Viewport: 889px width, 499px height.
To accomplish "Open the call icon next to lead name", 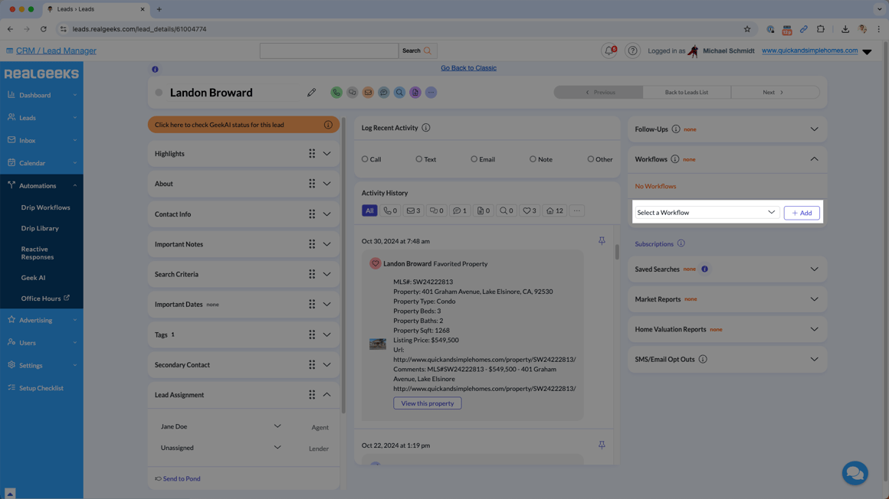I will [336, 92].
